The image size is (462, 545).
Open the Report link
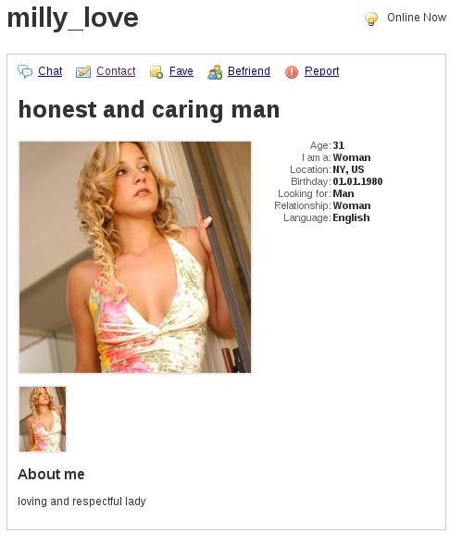322,71
